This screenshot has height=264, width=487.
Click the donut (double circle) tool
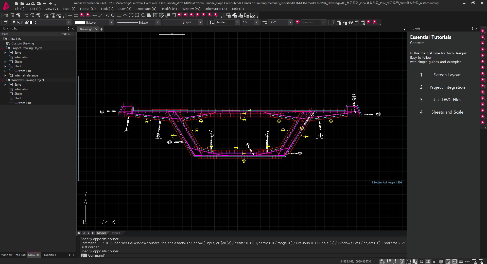[x=137, y=15]
